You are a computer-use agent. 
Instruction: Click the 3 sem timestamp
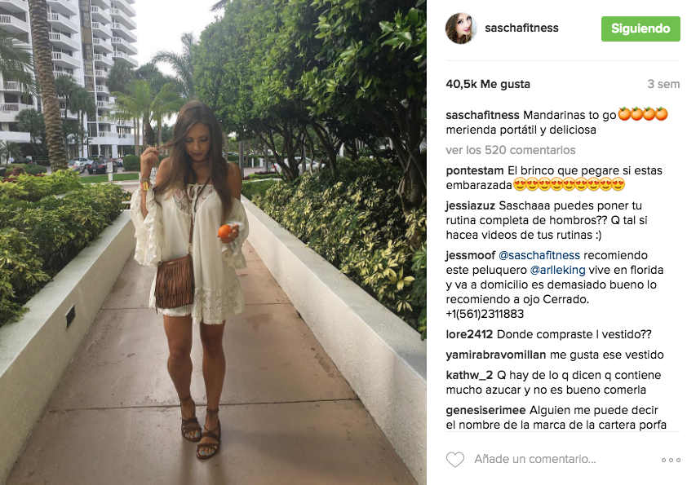point(663,84)
